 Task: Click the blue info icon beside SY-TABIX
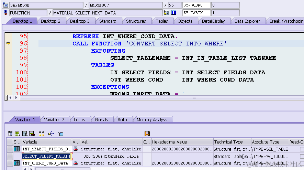(174, 13)
